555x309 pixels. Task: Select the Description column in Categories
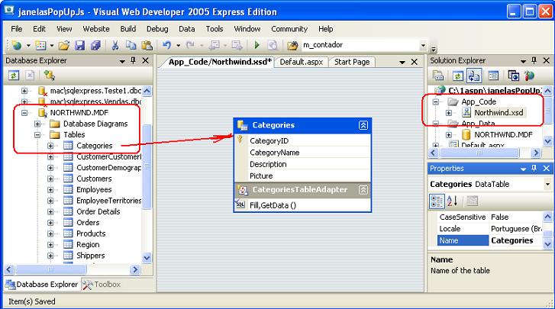268,164
